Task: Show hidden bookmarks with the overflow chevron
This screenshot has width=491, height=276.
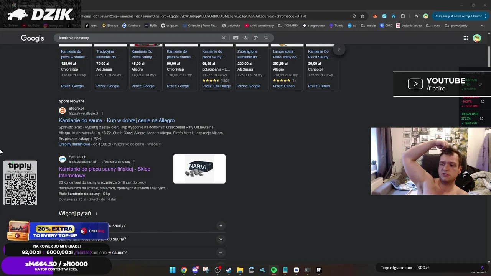Action: [x=482, y=26]
